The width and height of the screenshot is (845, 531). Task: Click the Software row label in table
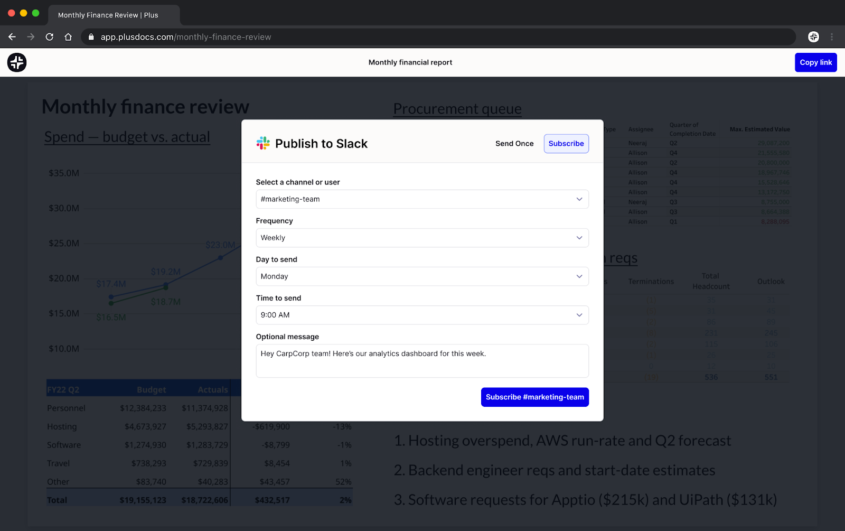64,445
